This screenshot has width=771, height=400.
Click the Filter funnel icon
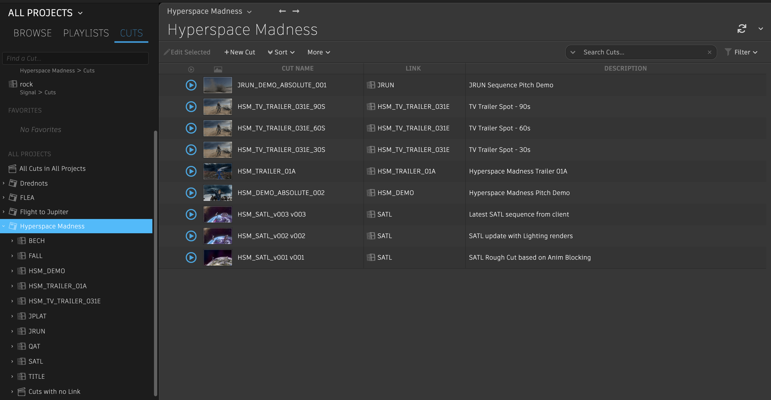(728, 52)
